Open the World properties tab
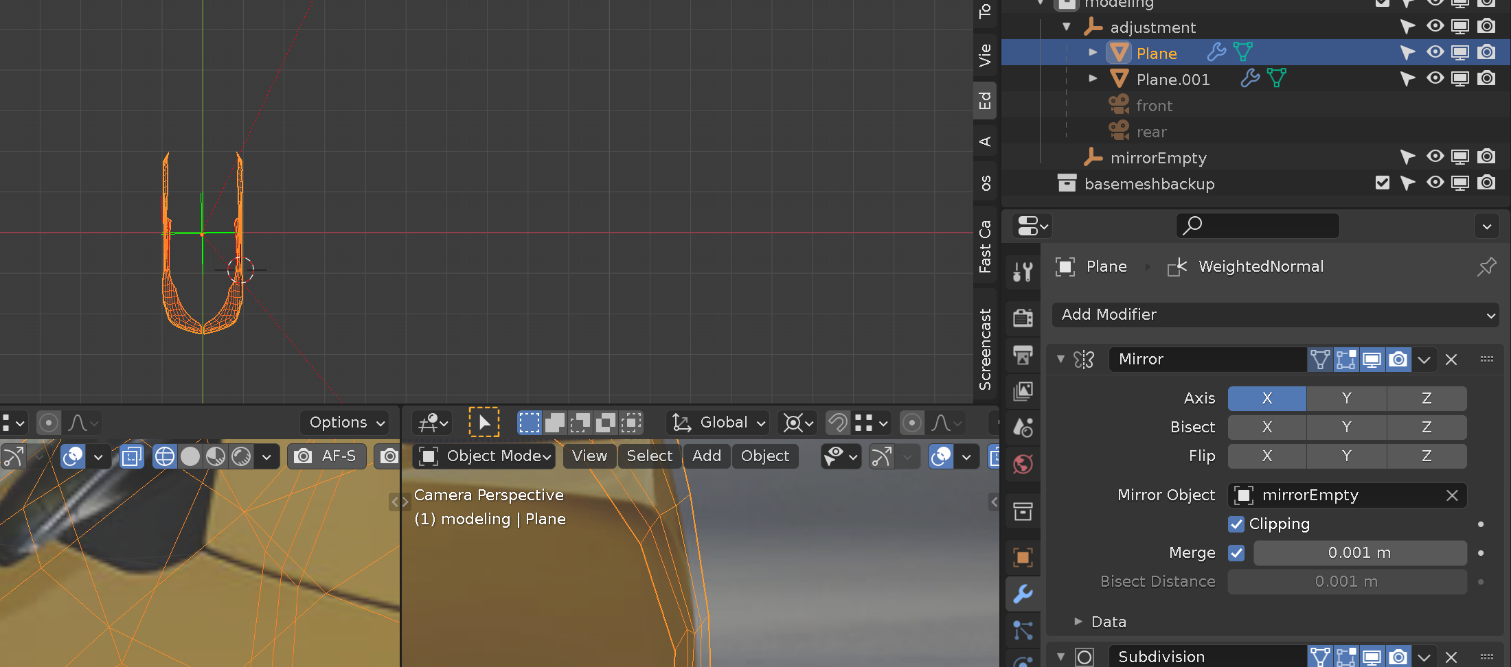Screen dimensions: 1511x667 click(x=1023, y=465)
